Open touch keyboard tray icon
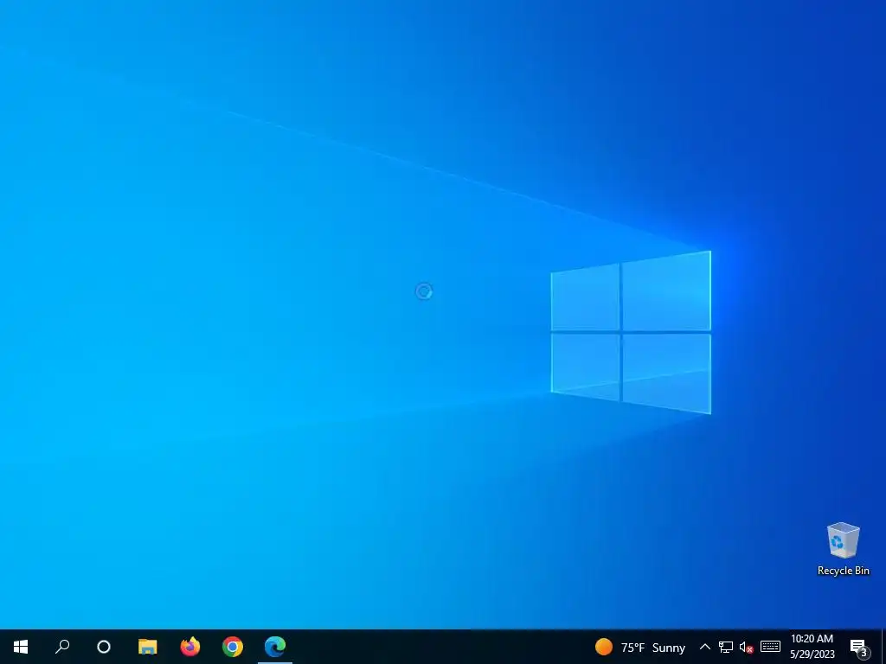The height and width of the screenshot is (664, 886). click(x=770, y=647)
